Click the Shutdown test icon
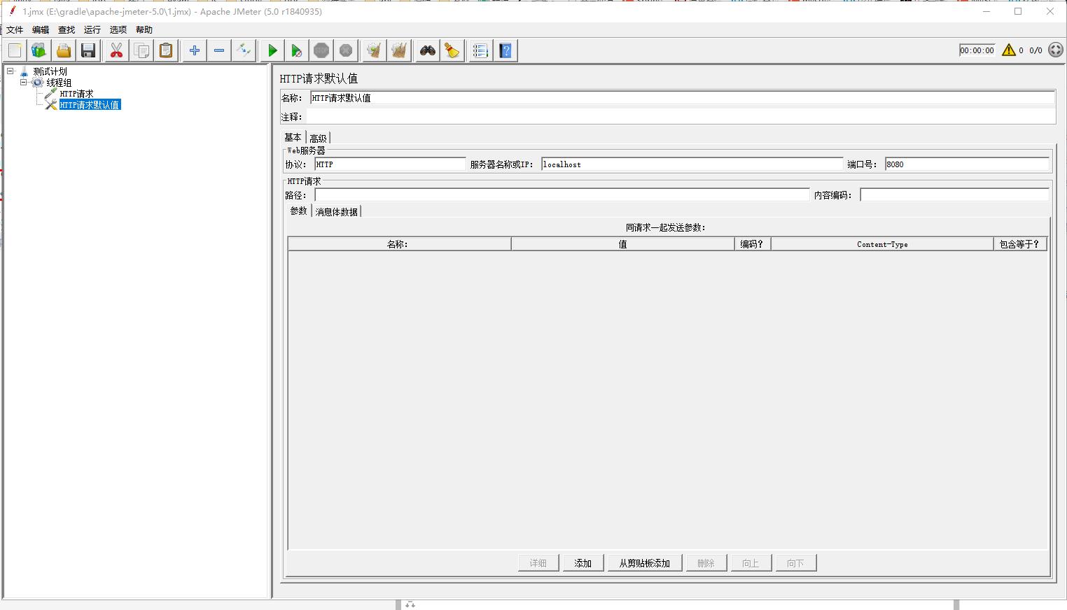Image resolution: width=1067 pixels, height=610 pixels. 346,50
